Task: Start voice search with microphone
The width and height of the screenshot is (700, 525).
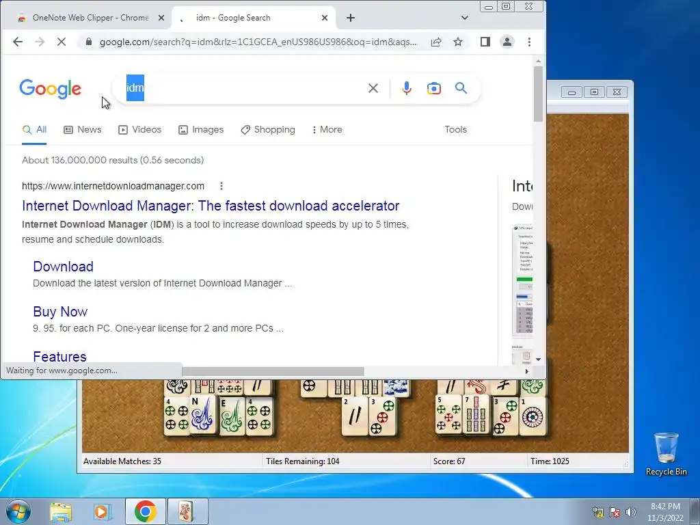Action: [x=406, y=88]
